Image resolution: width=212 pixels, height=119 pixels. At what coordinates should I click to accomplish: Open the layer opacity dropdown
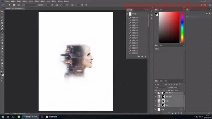177,88
